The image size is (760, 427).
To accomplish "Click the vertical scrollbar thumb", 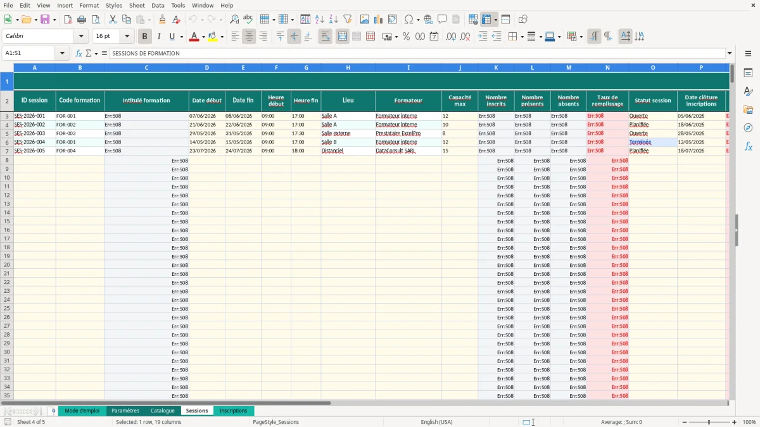I will click(x=732, y=73).
